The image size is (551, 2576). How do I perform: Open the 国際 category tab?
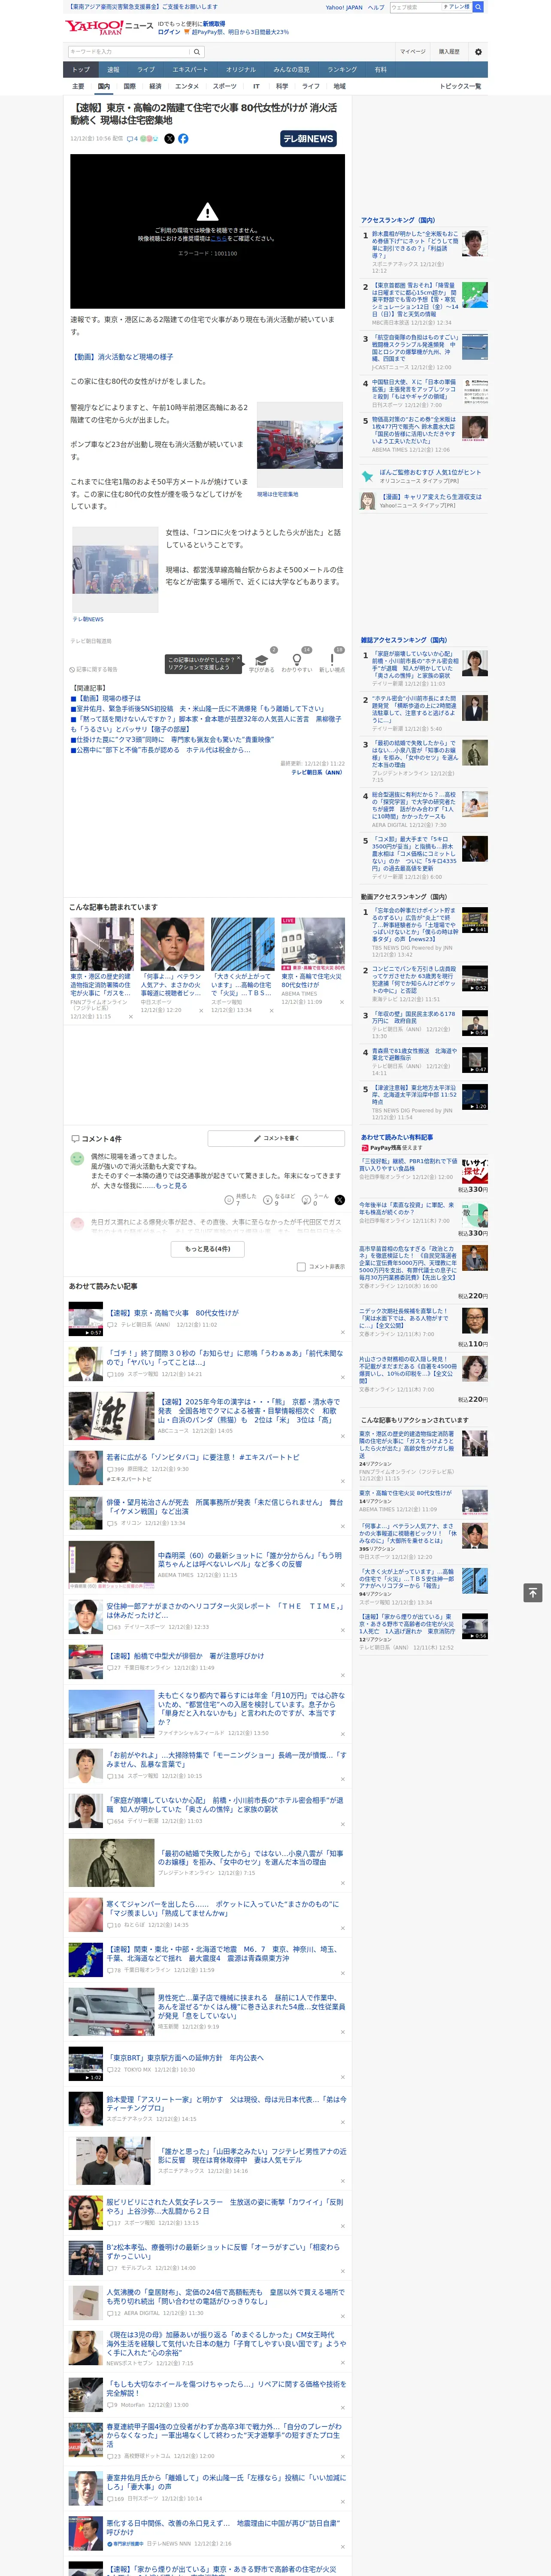[129, 86]
